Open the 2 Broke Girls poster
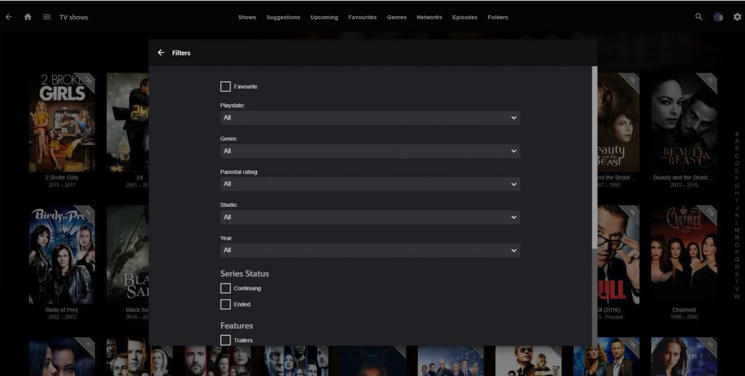This screenshot has width=745, height=376. 62,123
